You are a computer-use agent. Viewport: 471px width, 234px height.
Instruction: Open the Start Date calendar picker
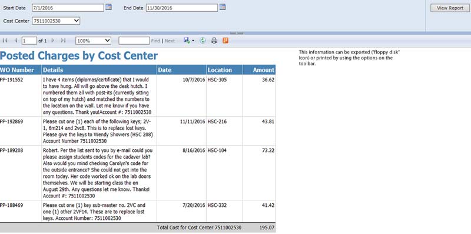coord(108,7)
